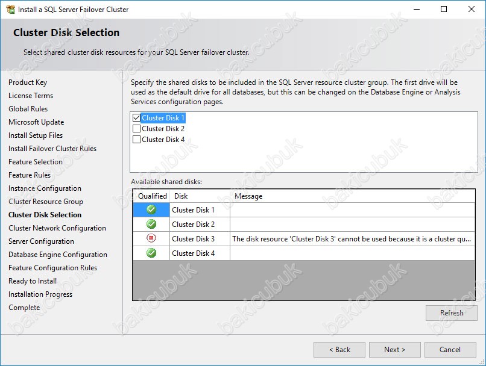Viewport: 486px width, 366px height.
Task: Click green qualified icon for Cluster Disk 1
Action: click(151, 209)
